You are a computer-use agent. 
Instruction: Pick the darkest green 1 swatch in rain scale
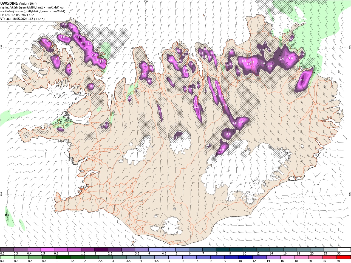[x=64, y=257]
